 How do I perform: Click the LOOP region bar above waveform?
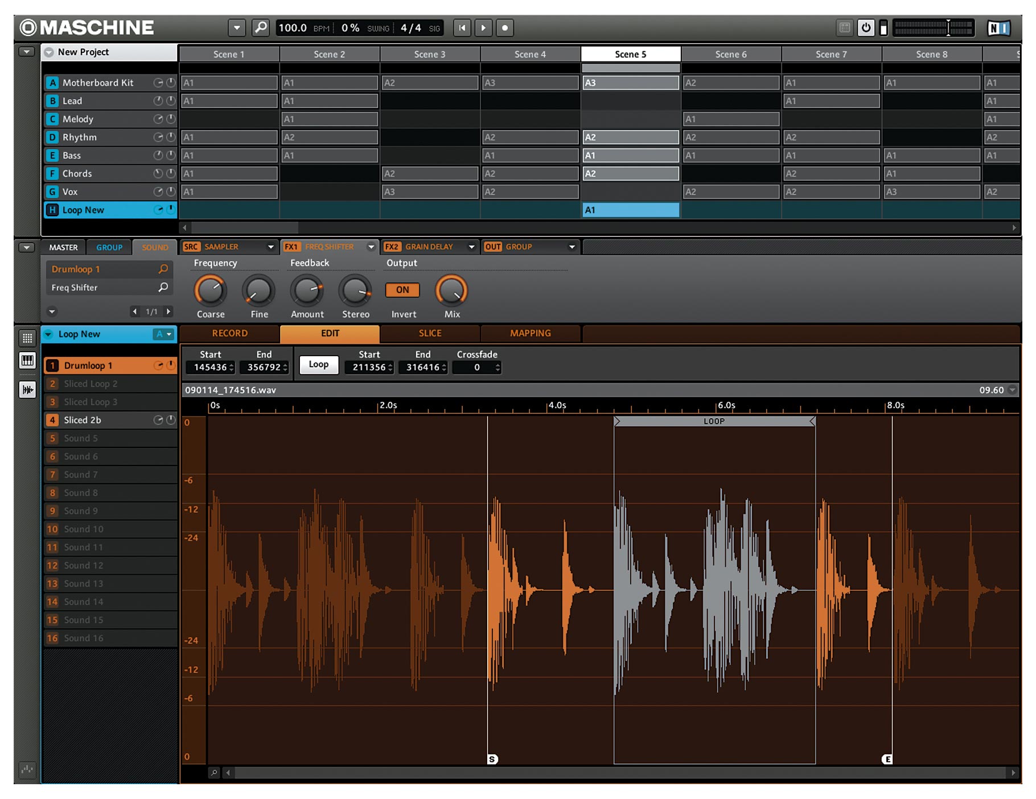point(714,421)
